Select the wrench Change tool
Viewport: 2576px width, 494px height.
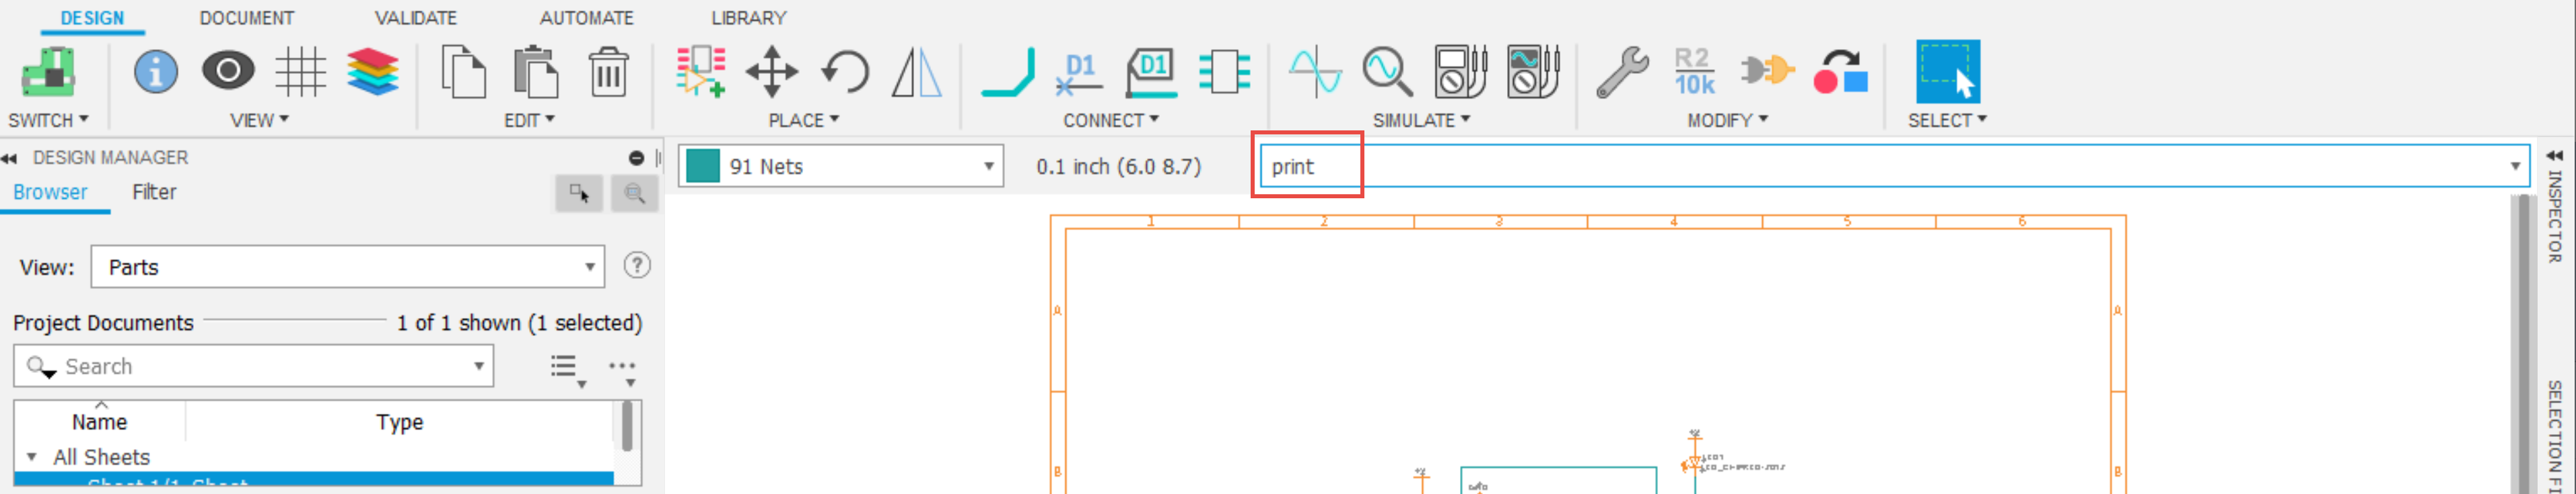click(1622, 72)
